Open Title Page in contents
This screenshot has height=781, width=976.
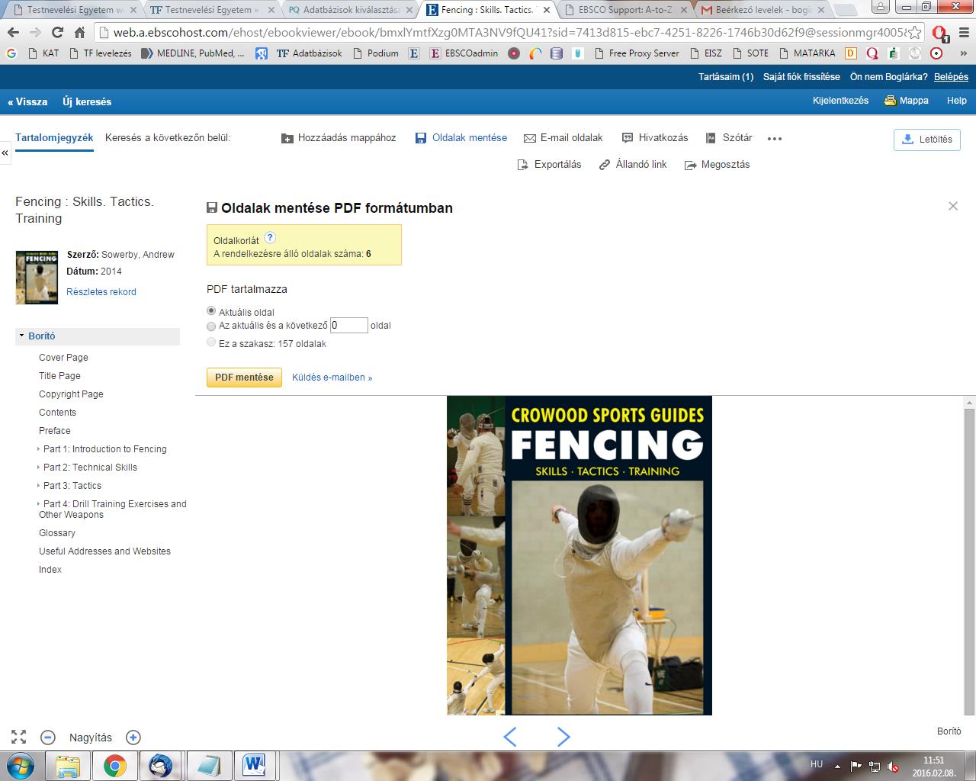[59, 376]
